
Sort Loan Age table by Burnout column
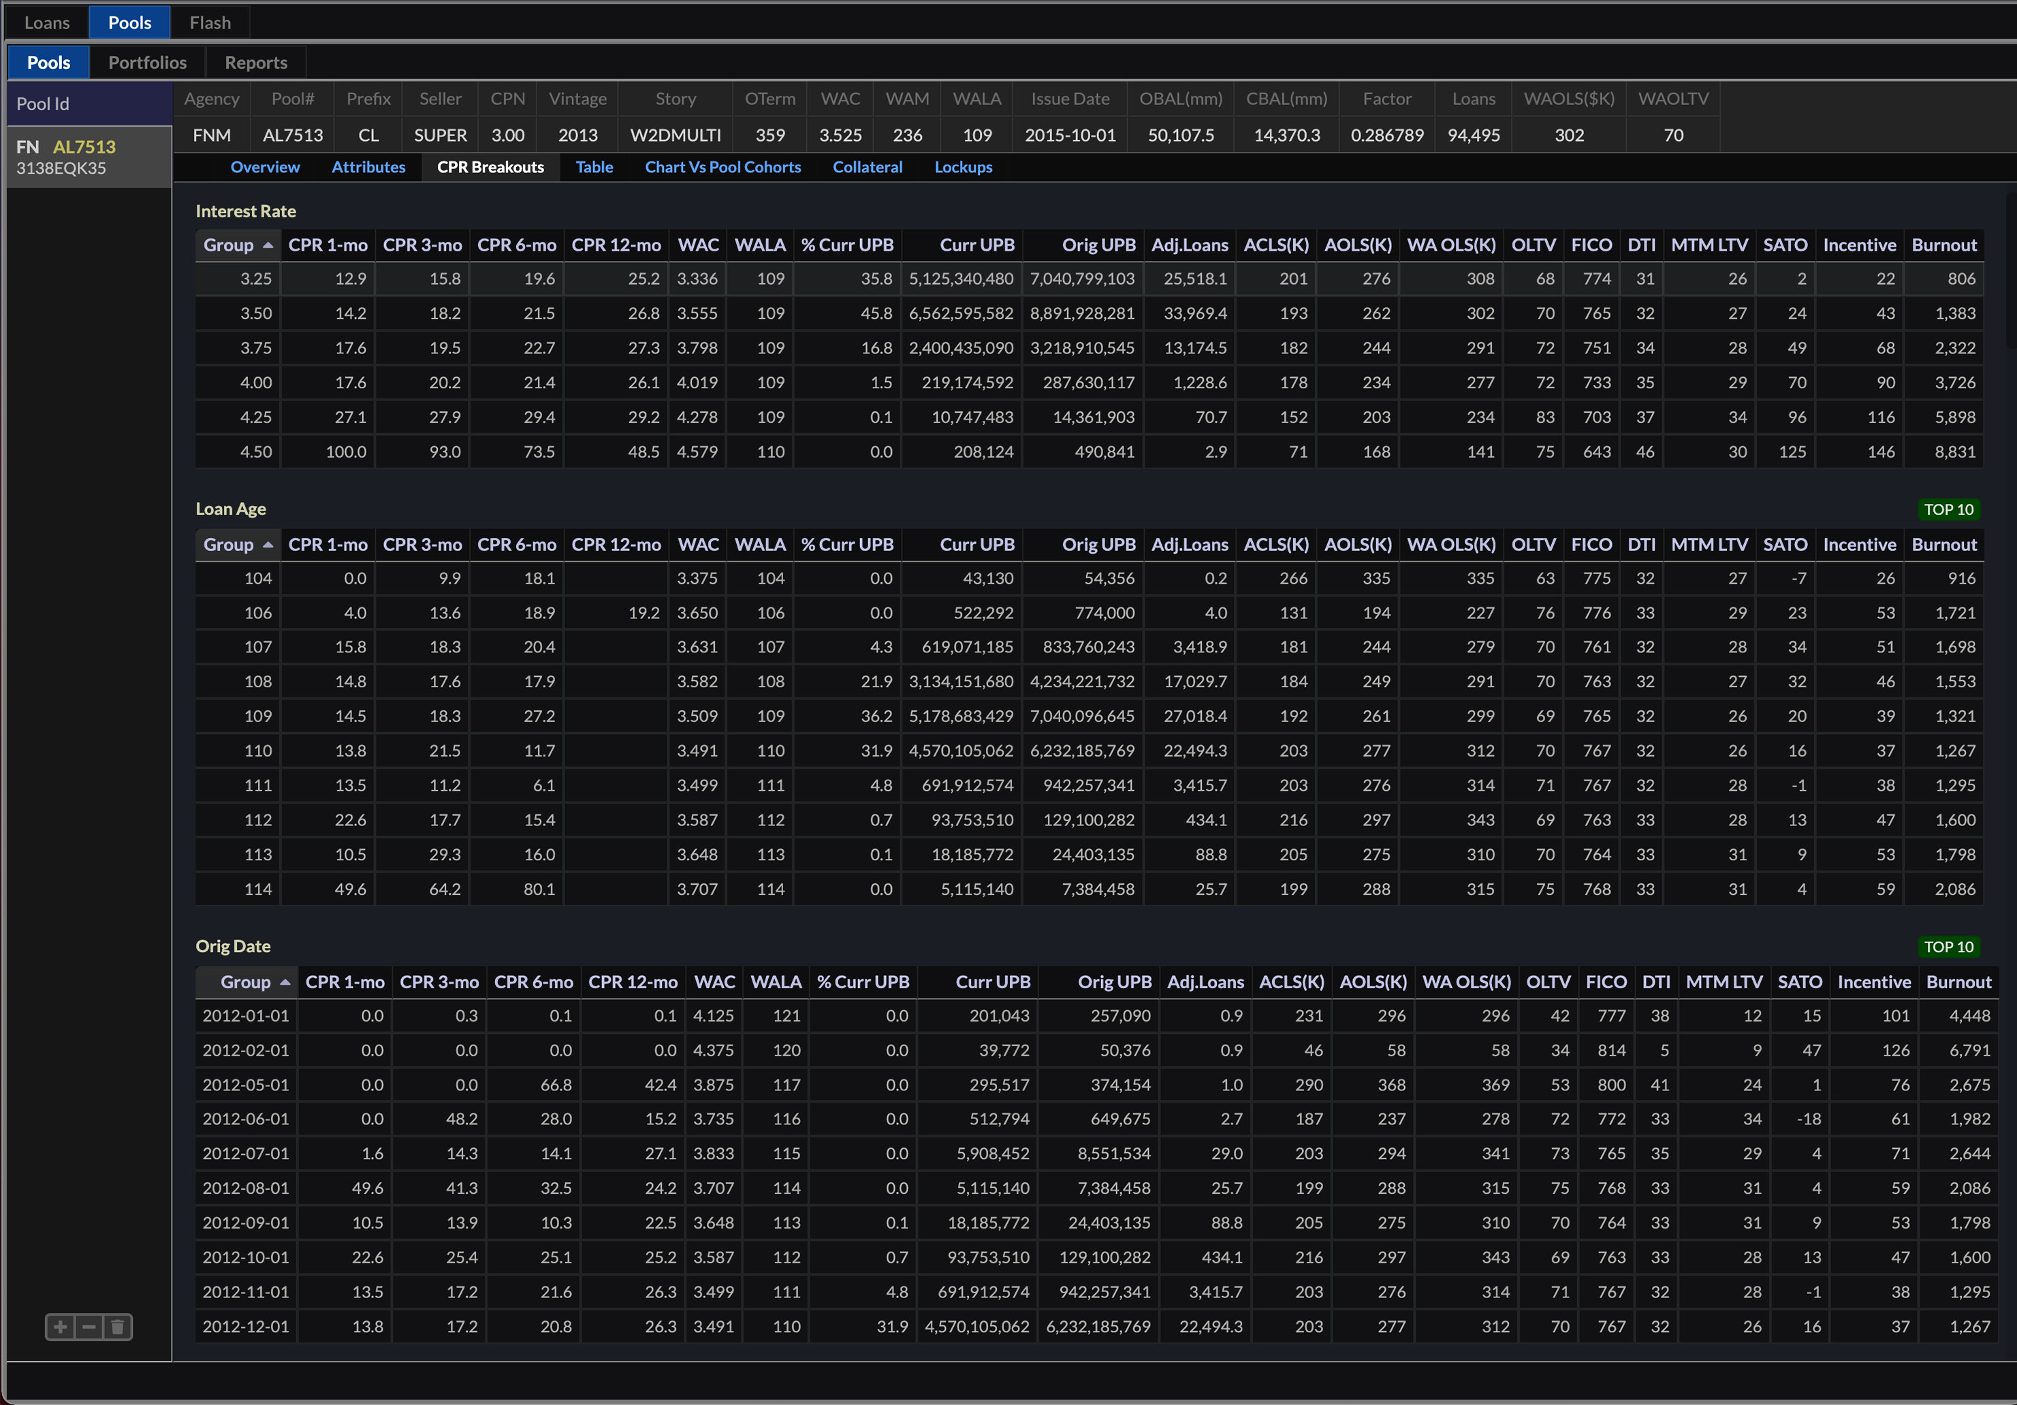click(1943, 545)
